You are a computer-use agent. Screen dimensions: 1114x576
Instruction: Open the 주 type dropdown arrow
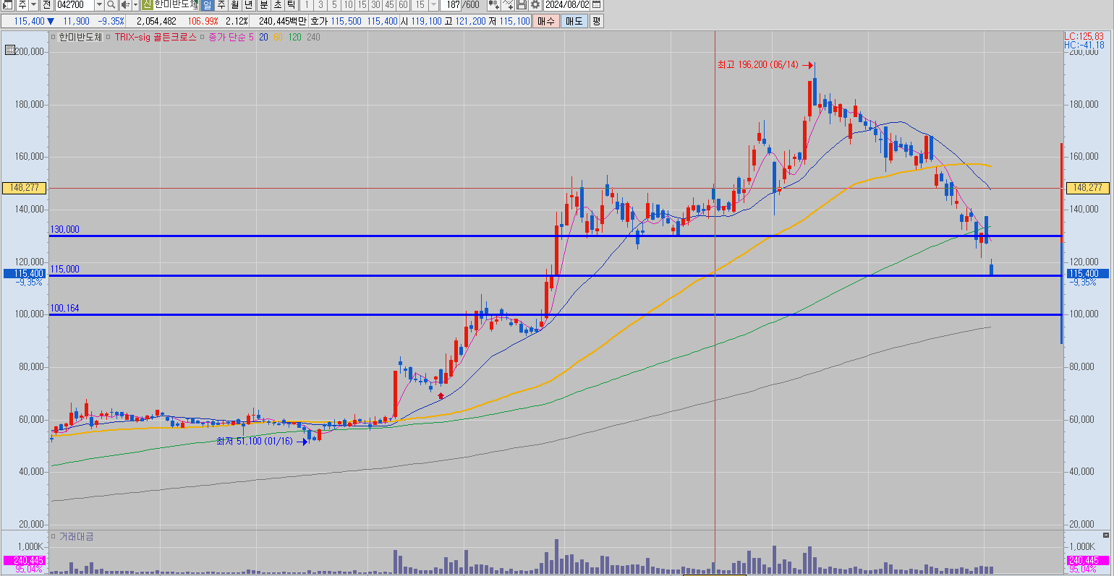33,5
